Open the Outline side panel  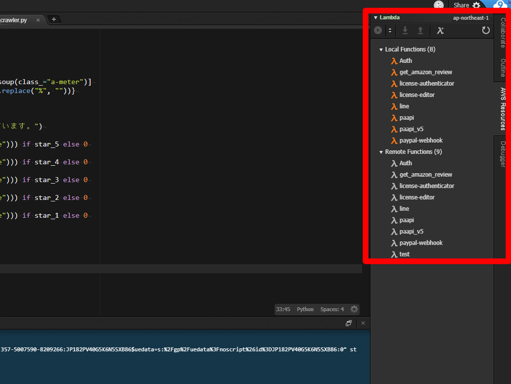503,68
